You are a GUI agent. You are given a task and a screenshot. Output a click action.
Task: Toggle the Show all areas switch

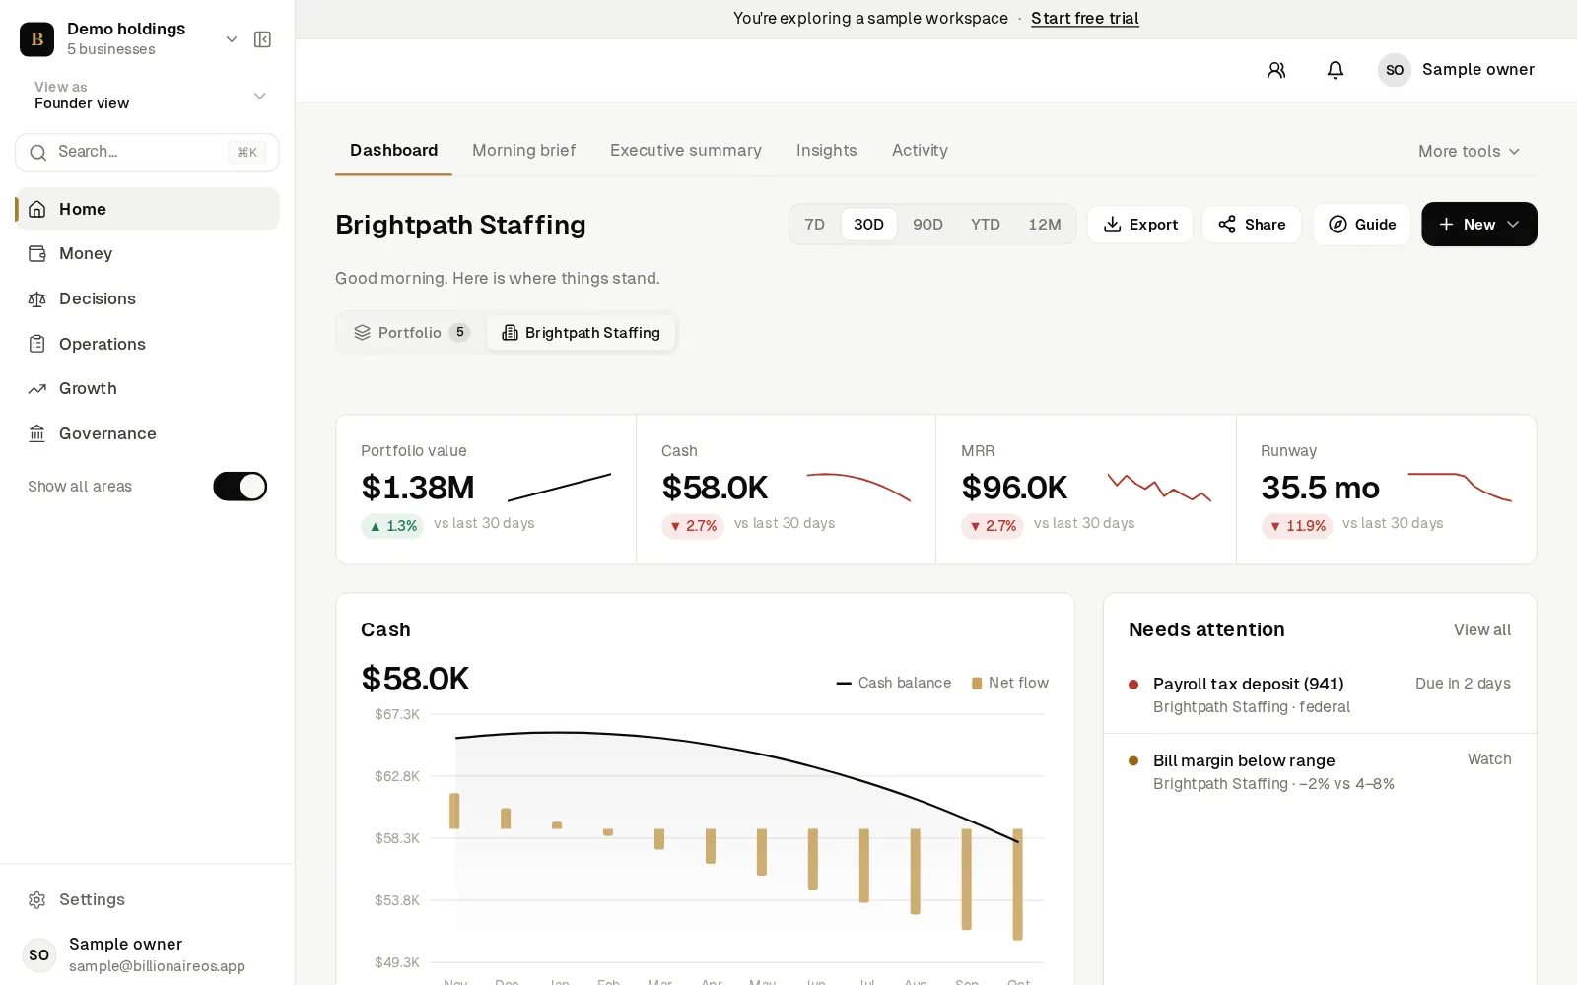coord(240,487)
